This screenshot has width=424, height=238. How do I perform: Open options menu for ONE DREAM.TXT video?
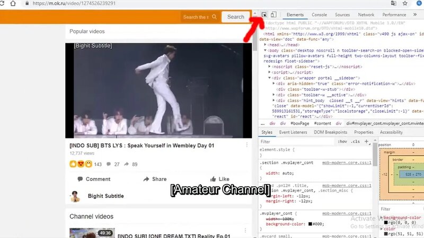pyautogui.click(x=245, y=230)
